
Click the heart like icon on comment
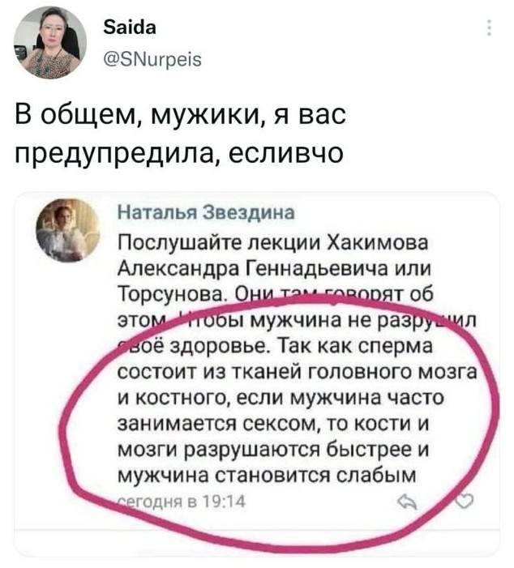465,502
